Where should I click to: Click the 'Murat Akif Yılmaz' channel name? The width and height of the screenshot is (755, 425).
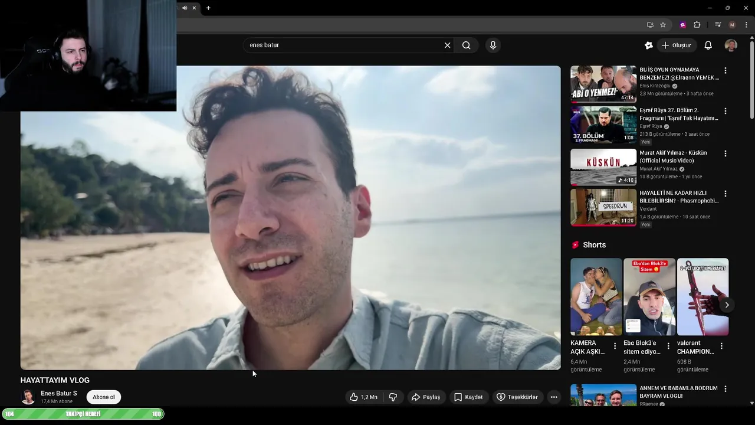click(x=658, y=169)
